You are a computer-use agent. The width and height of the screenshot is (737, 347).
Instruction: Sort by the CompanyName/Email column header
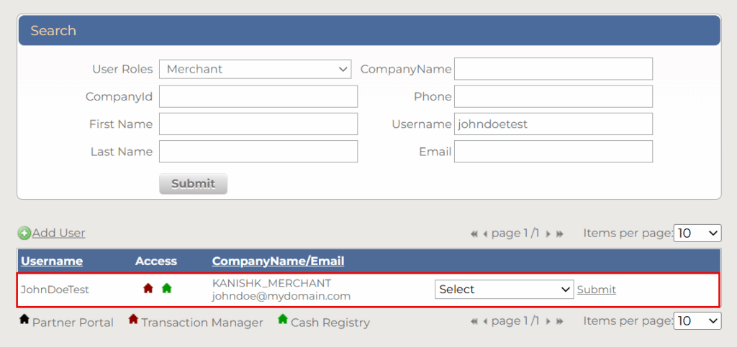coord(278,261)
